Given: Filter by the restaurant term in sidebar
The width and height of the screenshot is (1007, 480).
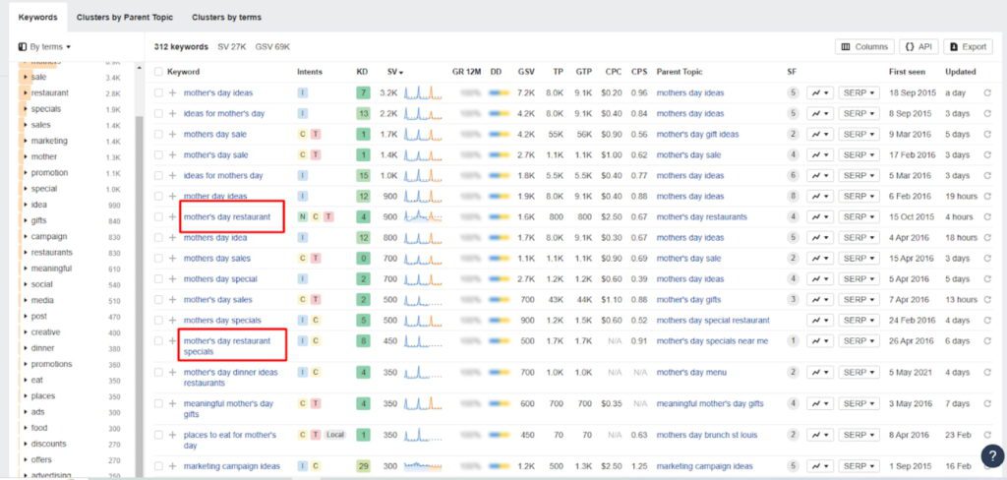Looking at the screenshot, I should 49,93.
